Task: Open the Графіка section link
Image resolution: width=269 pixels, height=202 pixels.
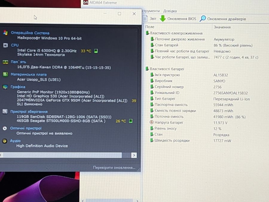Action: tap(18, 87)
